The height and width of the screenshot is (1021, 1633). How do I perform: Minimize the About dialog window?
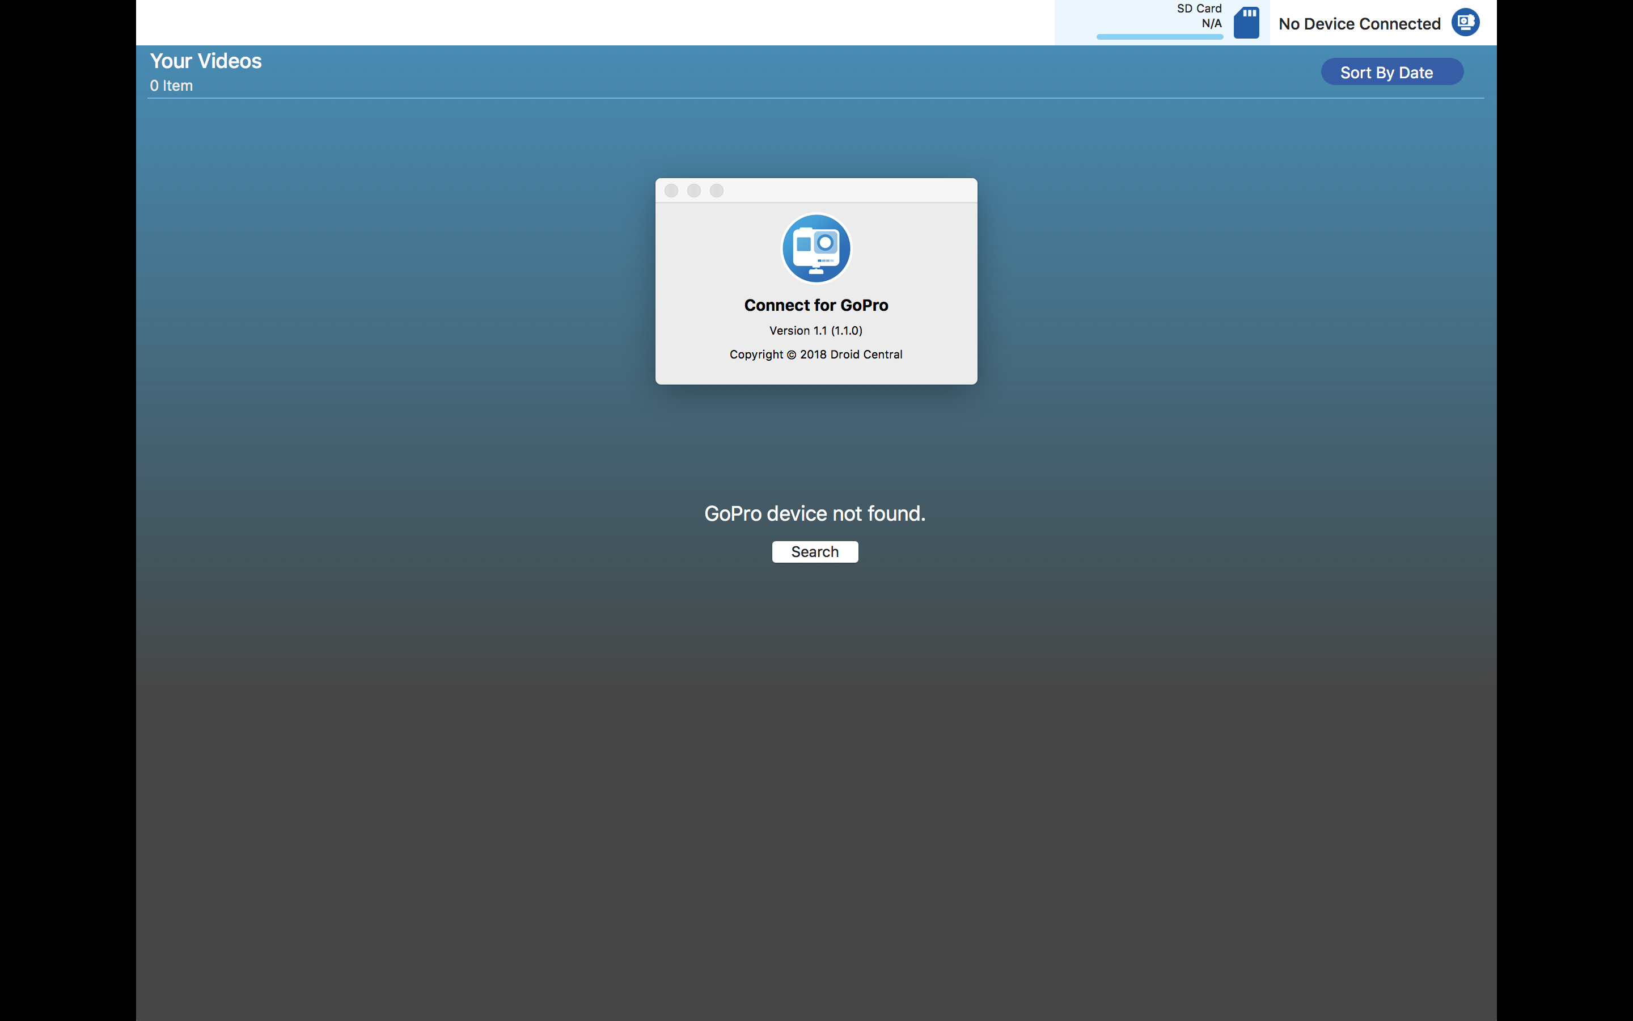coord(693,191)
